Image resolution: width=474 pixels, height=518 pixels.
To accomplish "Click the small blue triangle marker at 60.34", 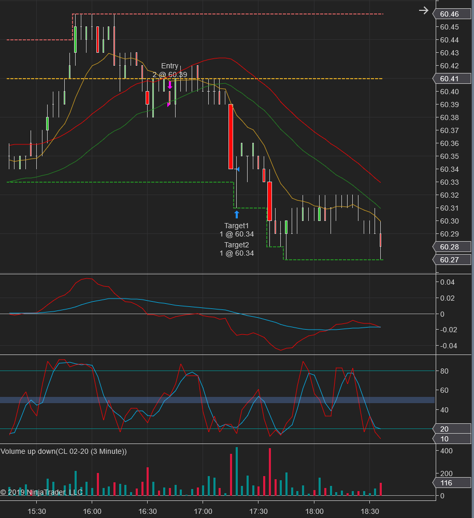I will click(x=237, y=169).
